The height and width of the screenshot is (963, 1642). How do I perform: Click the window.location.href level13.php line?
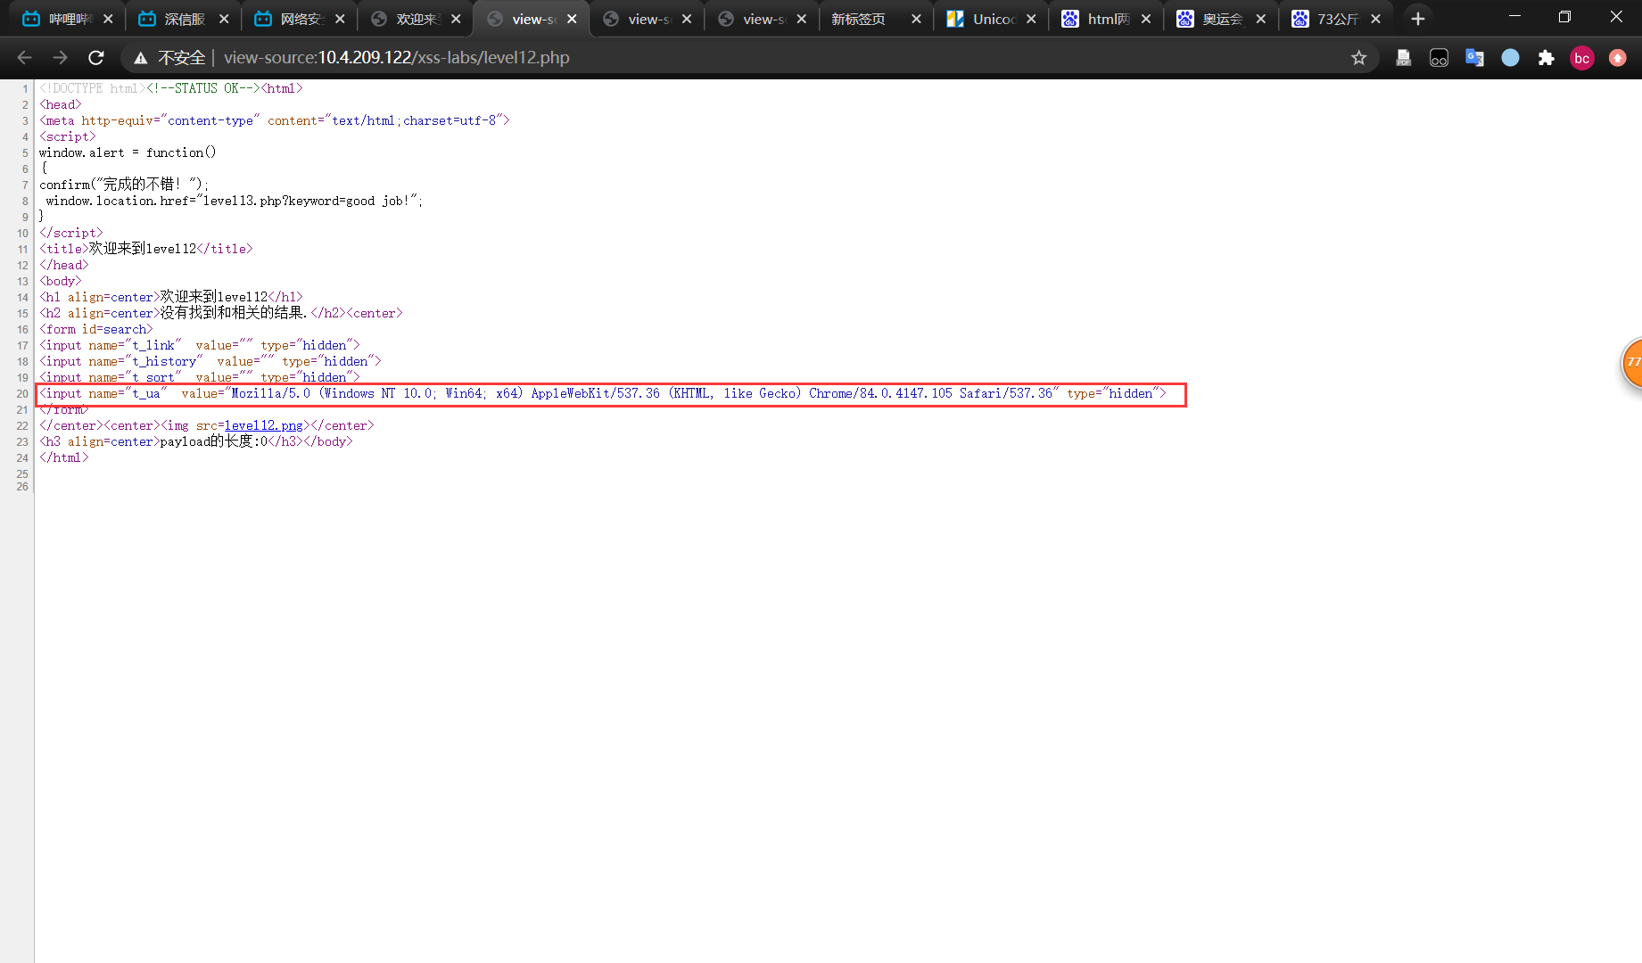pyautogui.click(x=235, y=201)
